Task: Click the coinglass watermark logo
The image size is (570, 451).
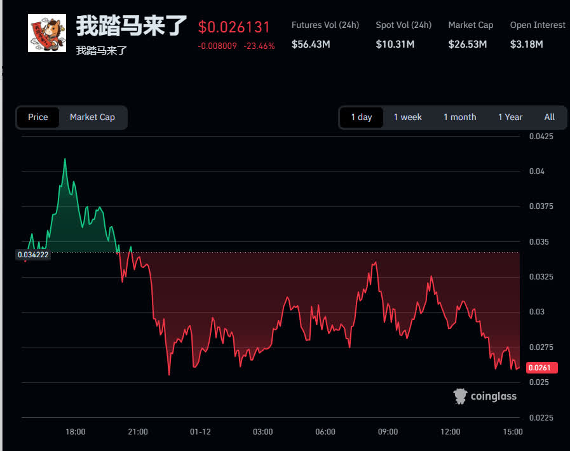Action: [x=485, y=396]
